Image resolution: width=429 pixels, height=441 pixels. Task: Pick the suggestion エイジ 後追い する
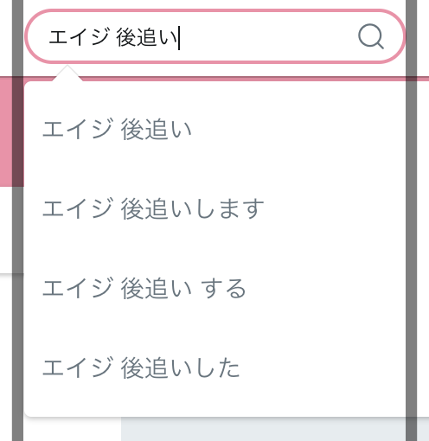(144, 288)
